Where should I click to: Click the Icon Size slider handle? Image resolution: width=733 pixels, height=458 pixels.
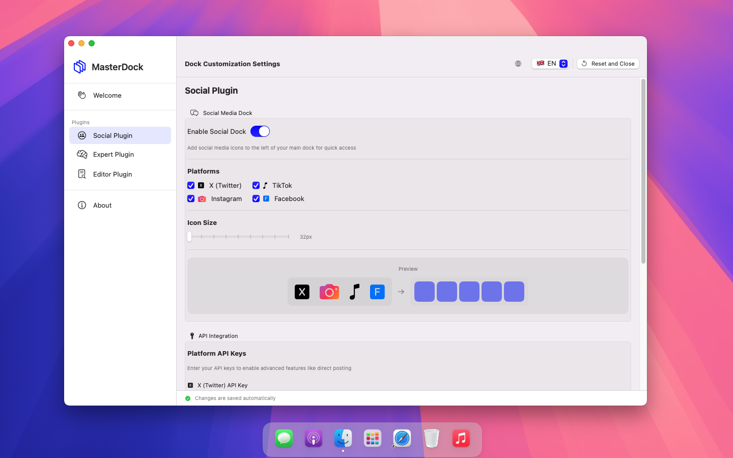click(x=189, y=237)
